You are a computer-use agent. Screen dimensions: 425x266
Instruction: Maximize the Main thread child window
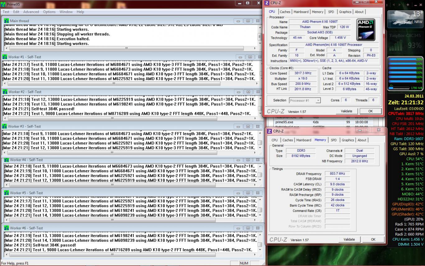(x=248, y=21)
